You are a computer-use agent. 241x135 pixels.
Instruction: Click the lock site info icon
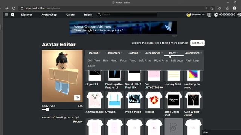pos(22,8)
